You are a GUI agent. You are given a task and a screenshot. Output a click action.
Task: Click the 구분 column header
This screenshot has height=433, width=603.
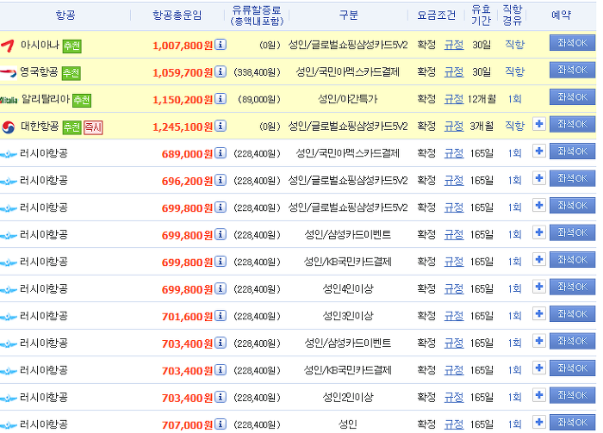pyautogui.click(x=348, y=15)
